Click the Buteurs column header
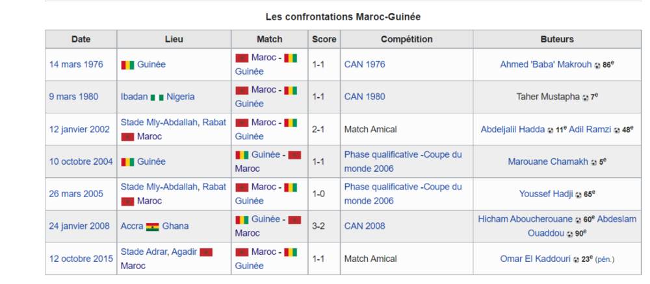This screenshot has width=650, height=284. [x=557, y=40]
